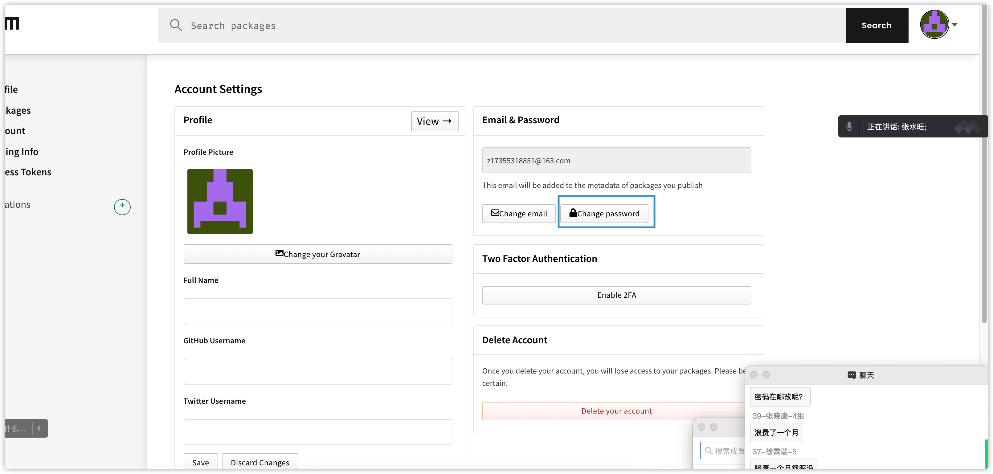Click the black Search button
The image size is (993, 474).
(877, 26)
